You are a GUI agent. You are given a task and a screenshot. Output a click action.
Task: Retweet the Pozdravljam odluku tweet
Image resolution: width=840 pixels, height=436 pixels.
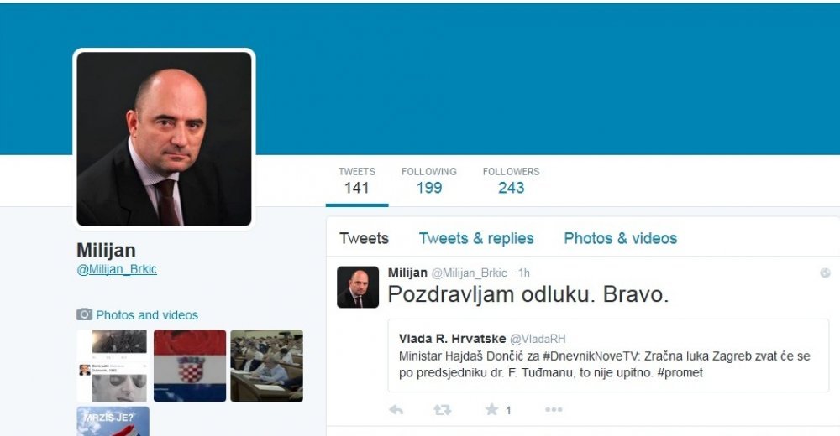tap(442, 410)
